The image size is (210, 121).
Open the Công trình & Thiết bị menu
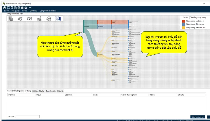pyautogui.click(x=48, y=11)
